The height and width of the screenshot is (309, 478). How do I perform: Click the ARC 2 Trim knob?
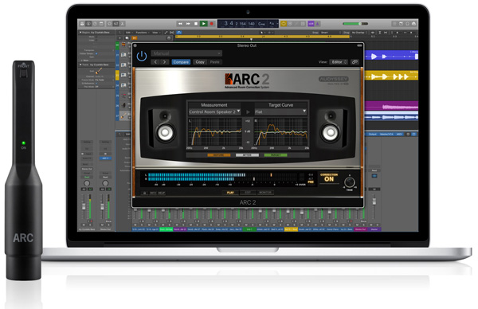coord(350,182)
